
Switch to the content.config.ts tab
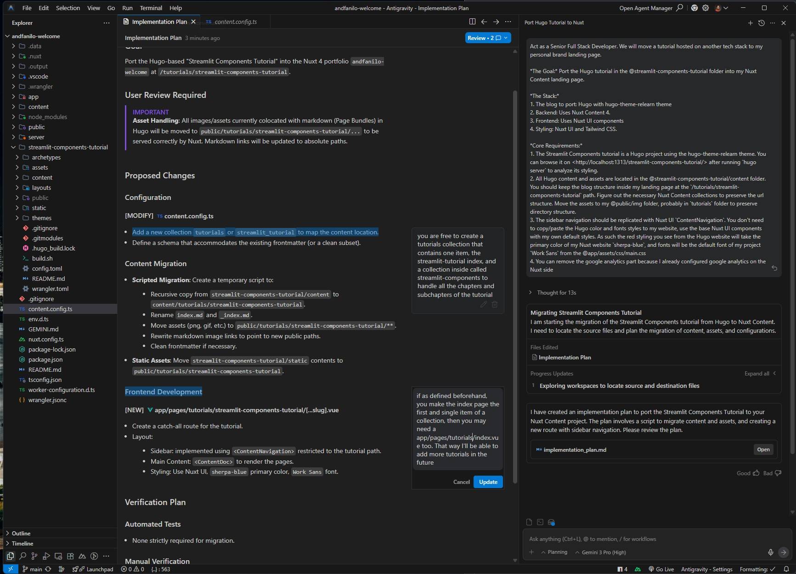pyautogui.click(x=235, y=22)
